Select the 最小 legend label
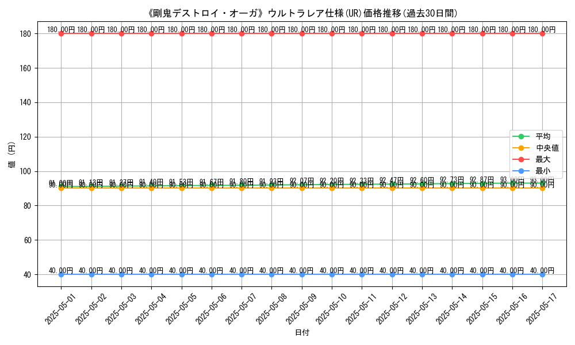The height and width of the screenshot is (345, 575). point(543,171)
